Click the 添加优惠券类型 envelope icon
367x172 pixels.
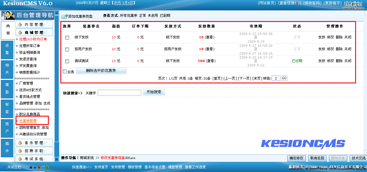64,16
